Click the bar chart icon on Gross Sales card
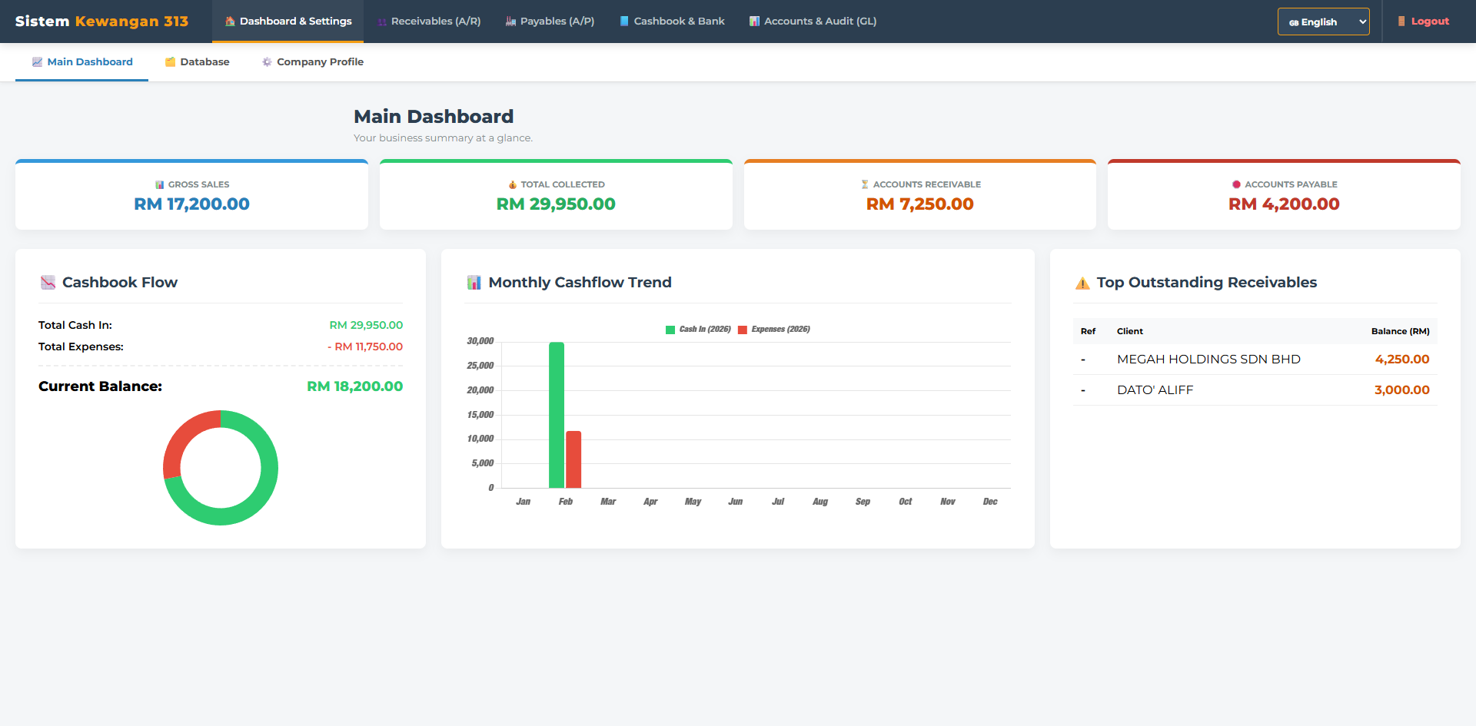Viewport: 1476px width, 726px height. pos(159,184)
